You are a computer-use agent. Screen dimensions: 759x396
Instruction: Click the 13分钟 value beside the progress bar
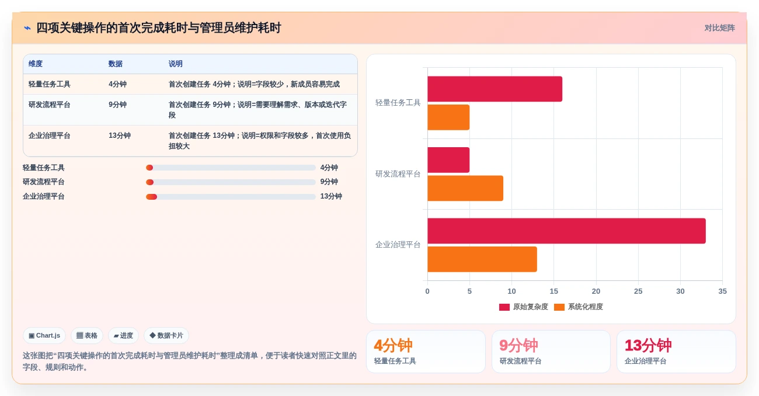(x=331, y=196)
